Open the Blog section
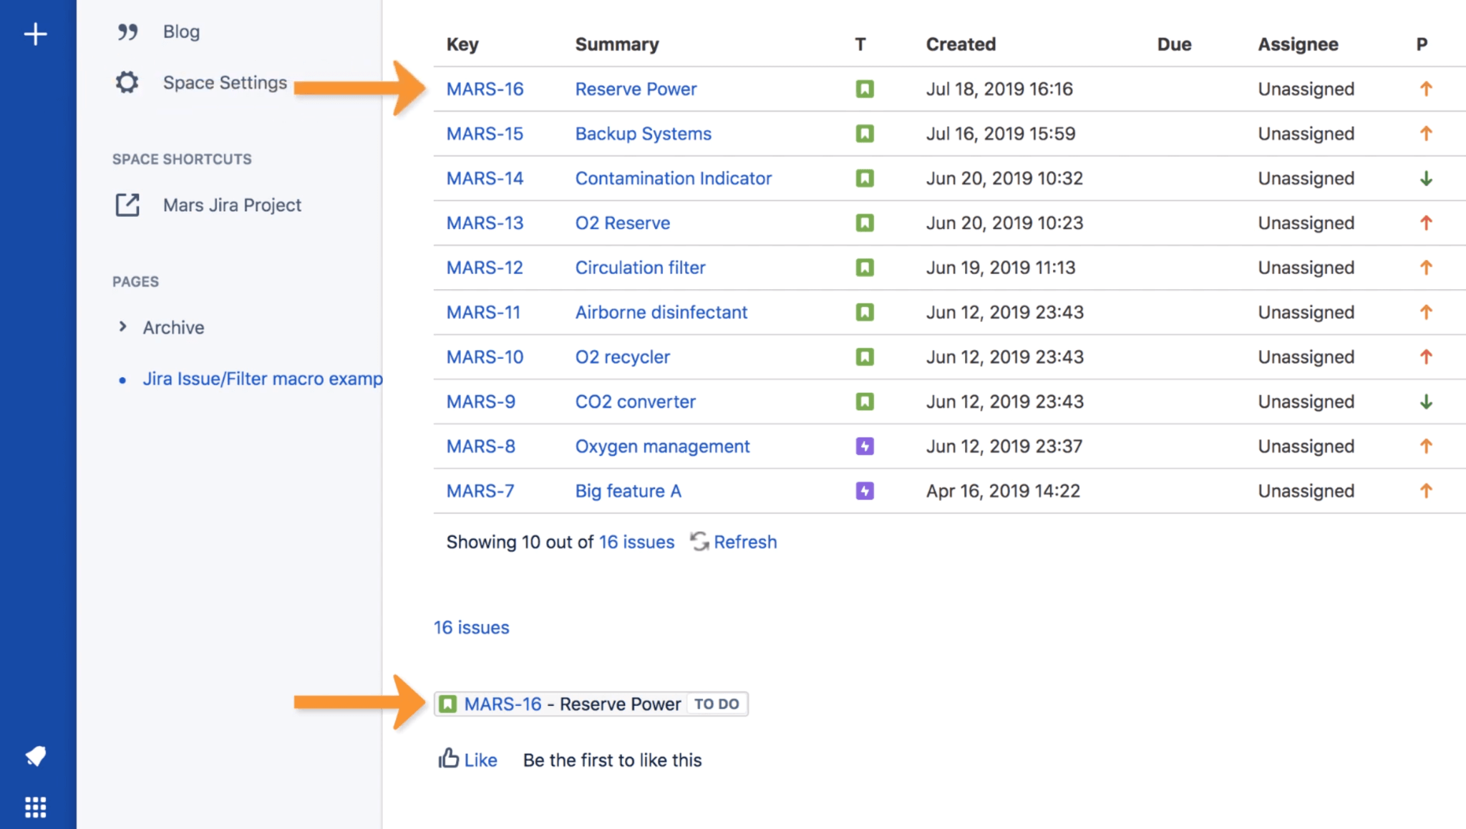The image size is (1466, 829). click(x=181, y=31)
